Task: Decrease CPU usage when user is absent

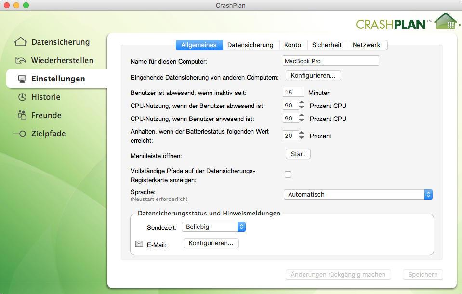Action: [302, 107]
